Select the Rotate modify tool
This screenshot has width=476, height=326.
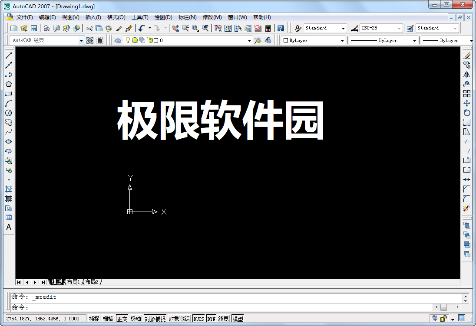pos(467,113)
